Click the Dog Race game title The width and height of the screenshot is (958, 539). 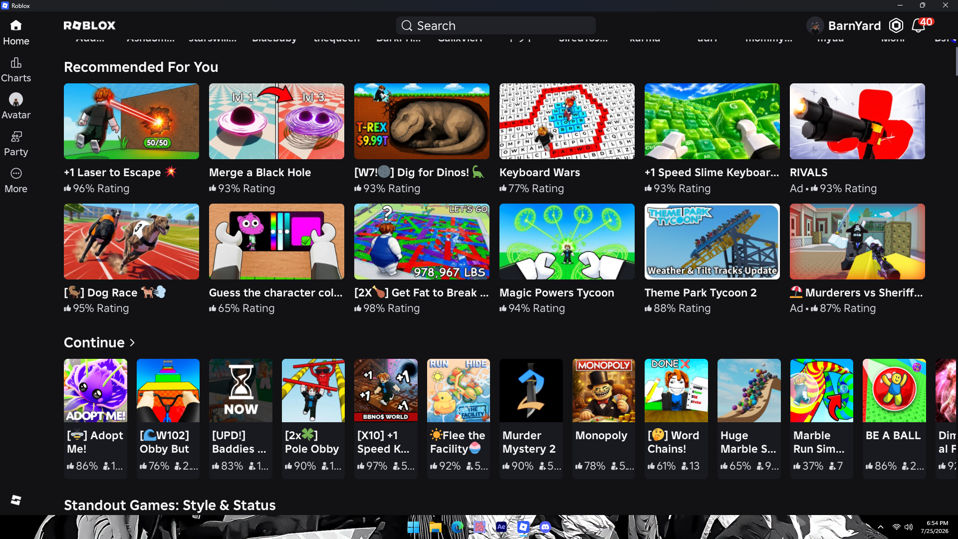click(115, 293)
